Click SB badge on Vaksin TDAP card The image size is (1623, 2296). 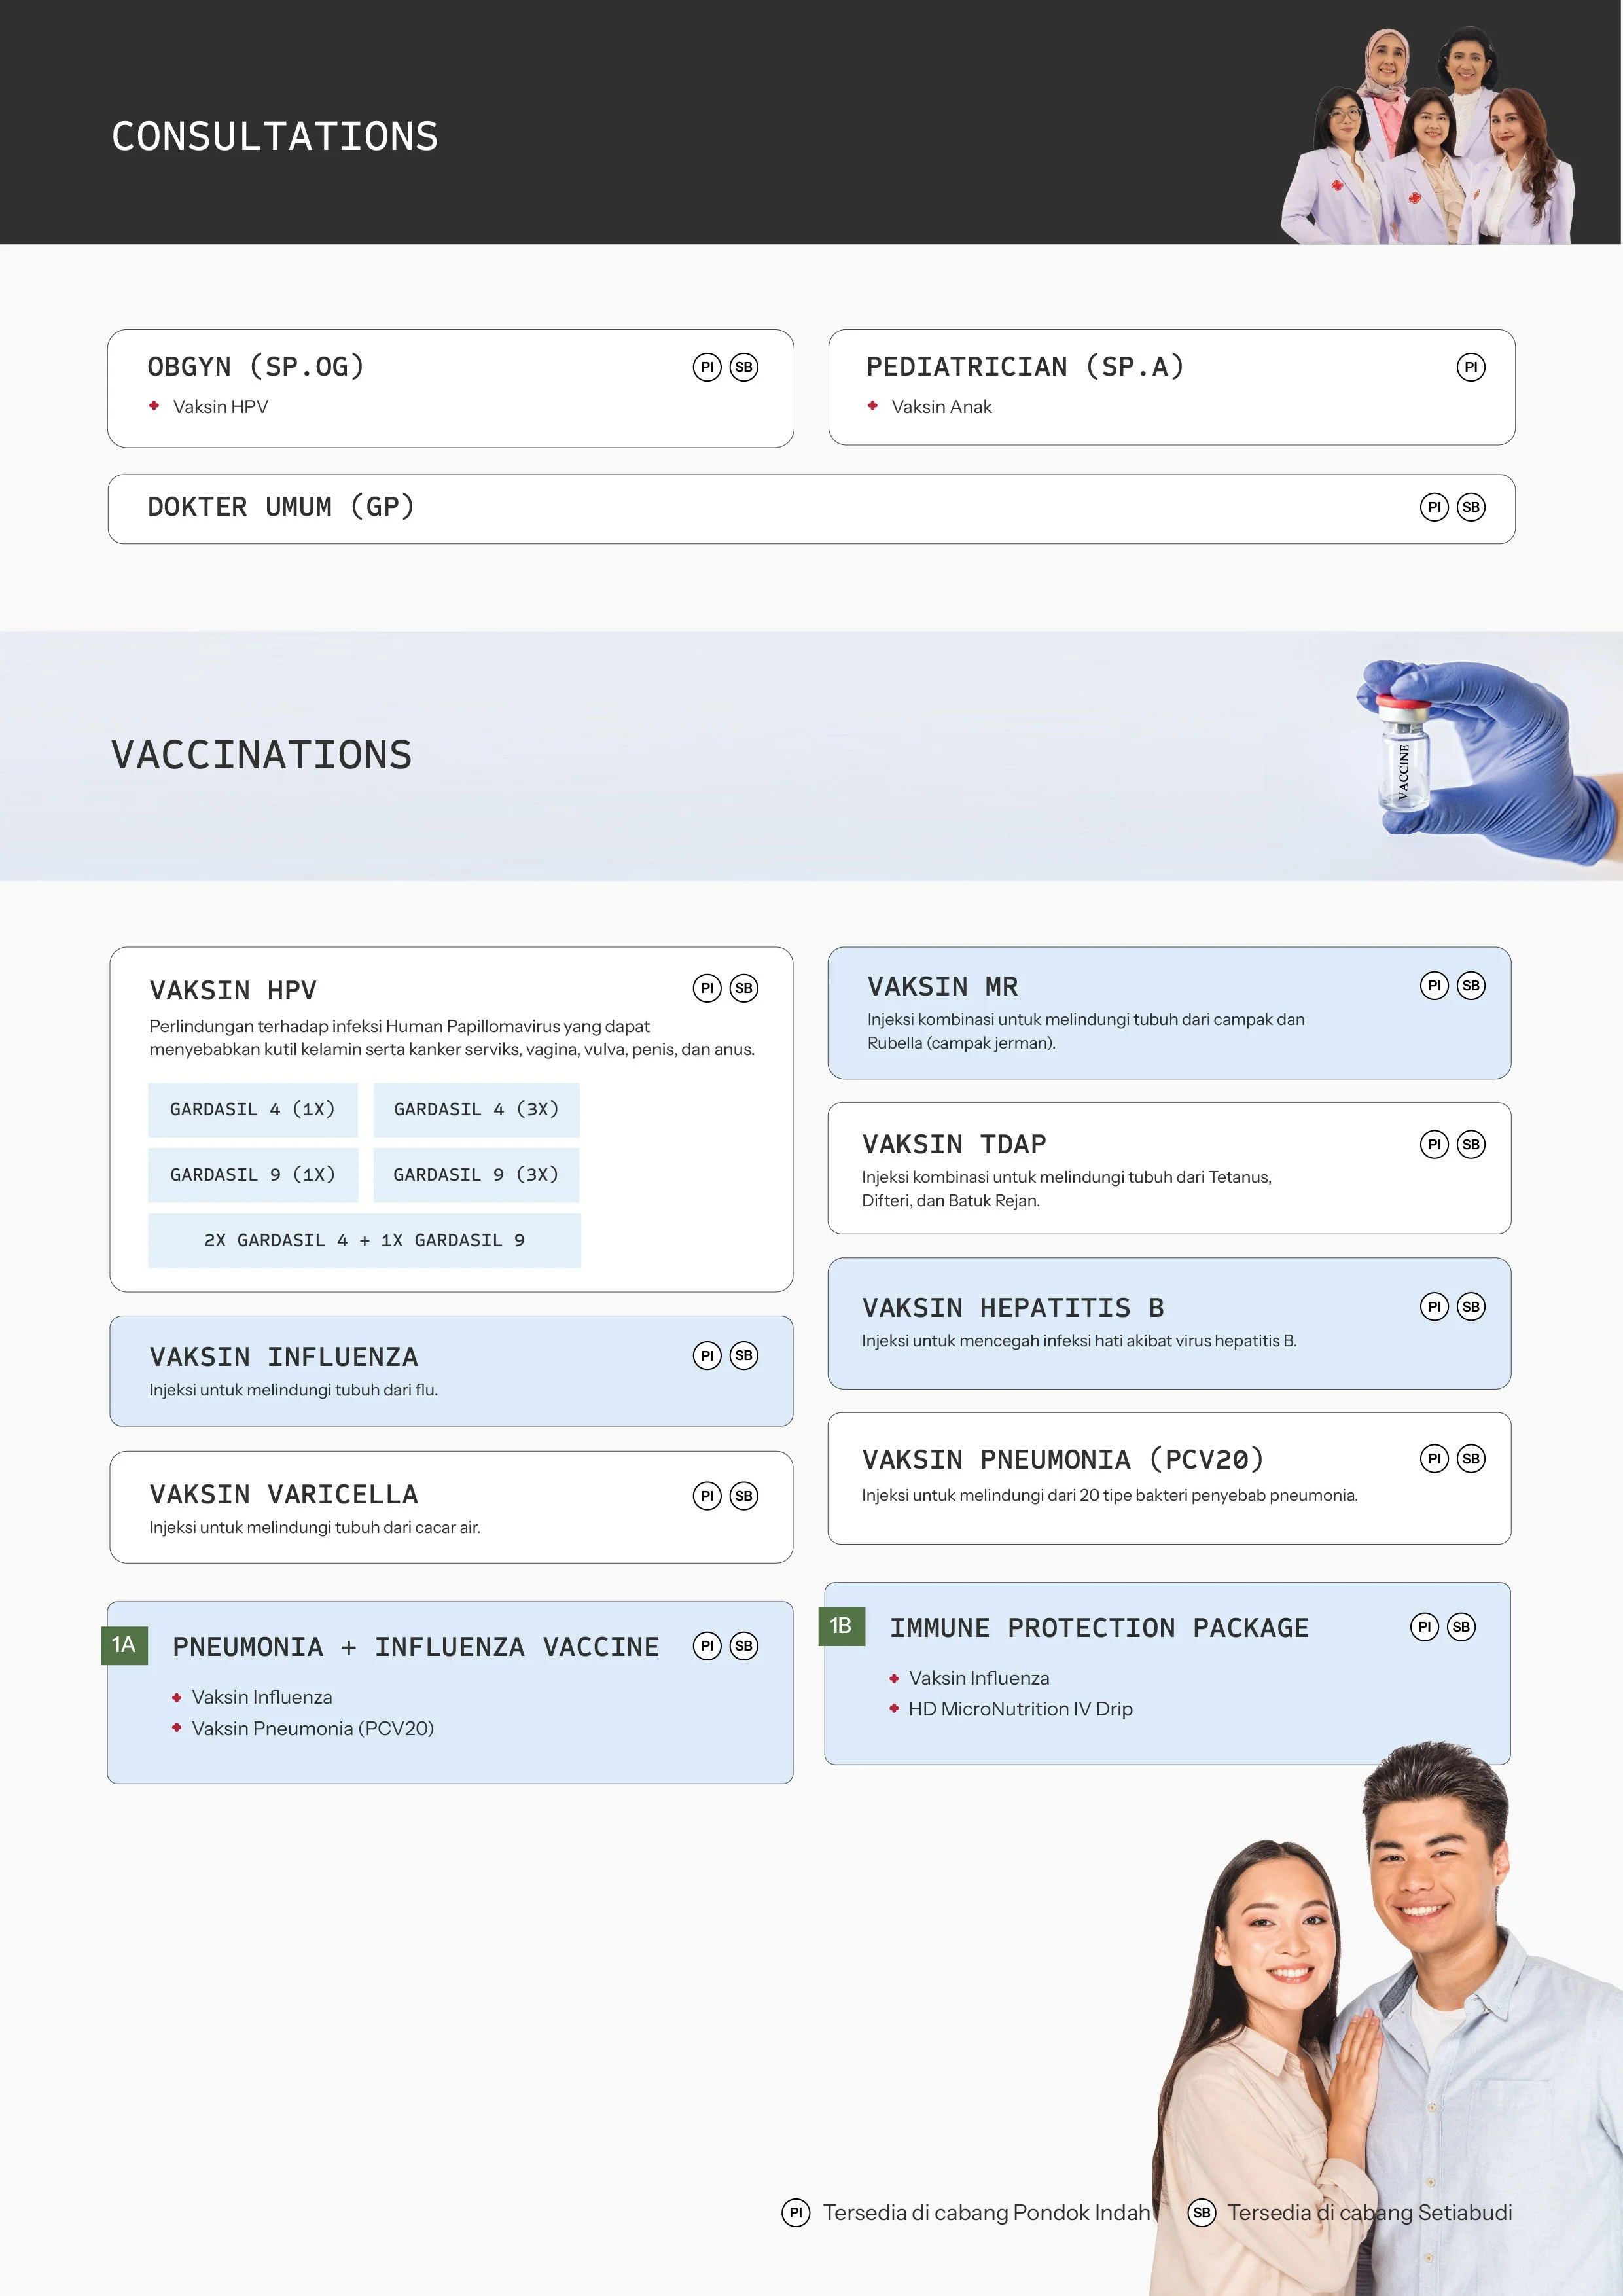[1470, 1144]
